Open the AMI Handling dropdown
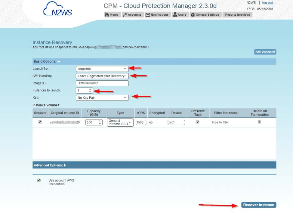293x213 pixels. tap(102, 76)
